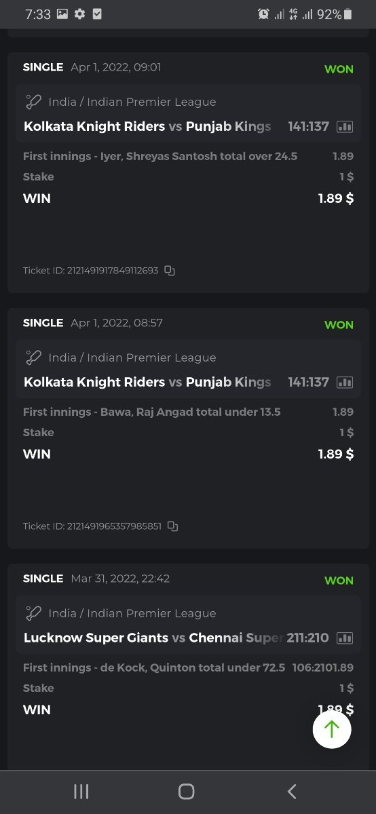The image size is (376, 814).
Task: Open stats icon for Lucknow vs Chennai match
Action: 345,638
